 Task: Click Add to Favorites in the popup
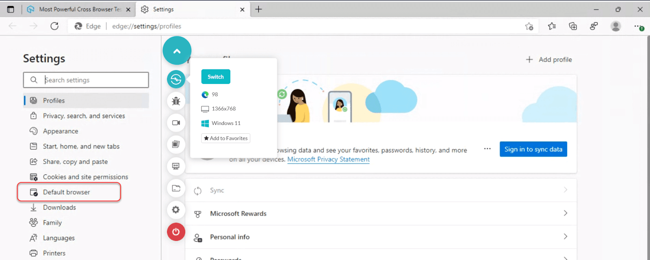[x=226, y=138]
